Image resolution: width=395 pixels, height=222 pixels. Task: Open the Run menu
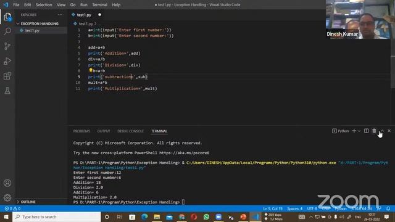(x=84, y=5)
